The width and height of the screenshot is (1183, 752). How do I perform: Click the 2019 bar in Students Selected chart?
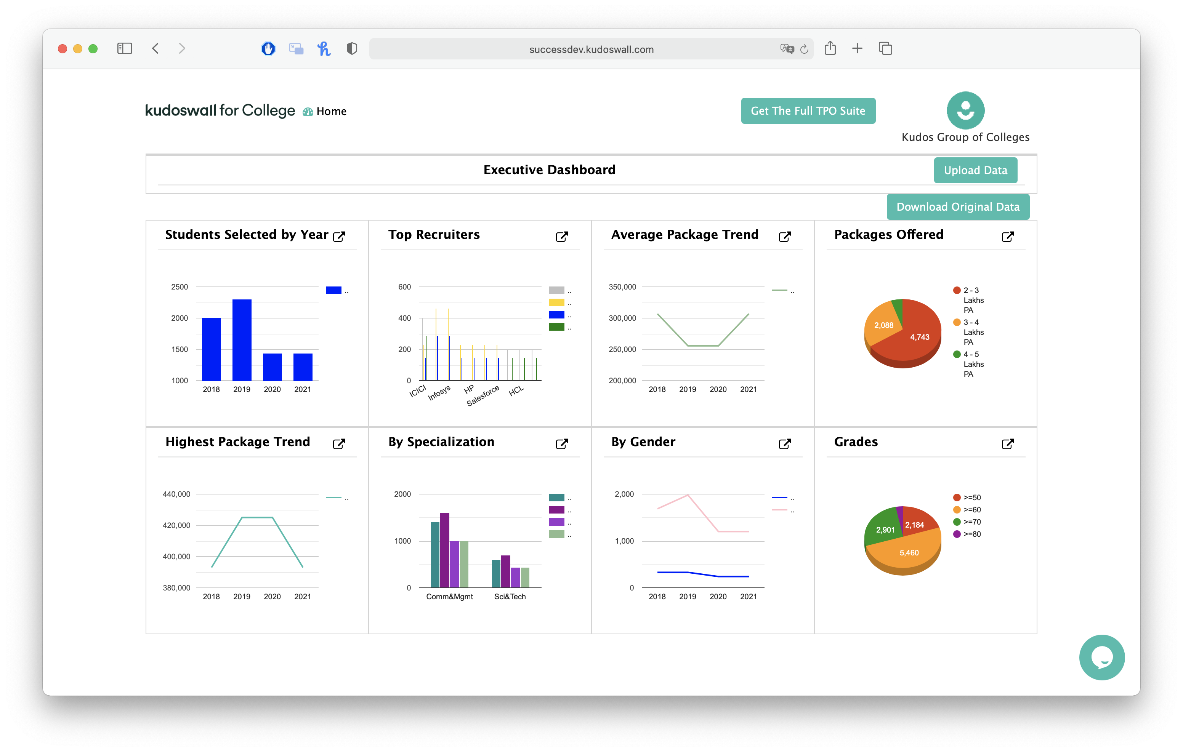pos(242,340)
